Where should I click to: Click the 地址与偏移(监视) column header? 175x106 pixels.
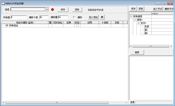25,23
